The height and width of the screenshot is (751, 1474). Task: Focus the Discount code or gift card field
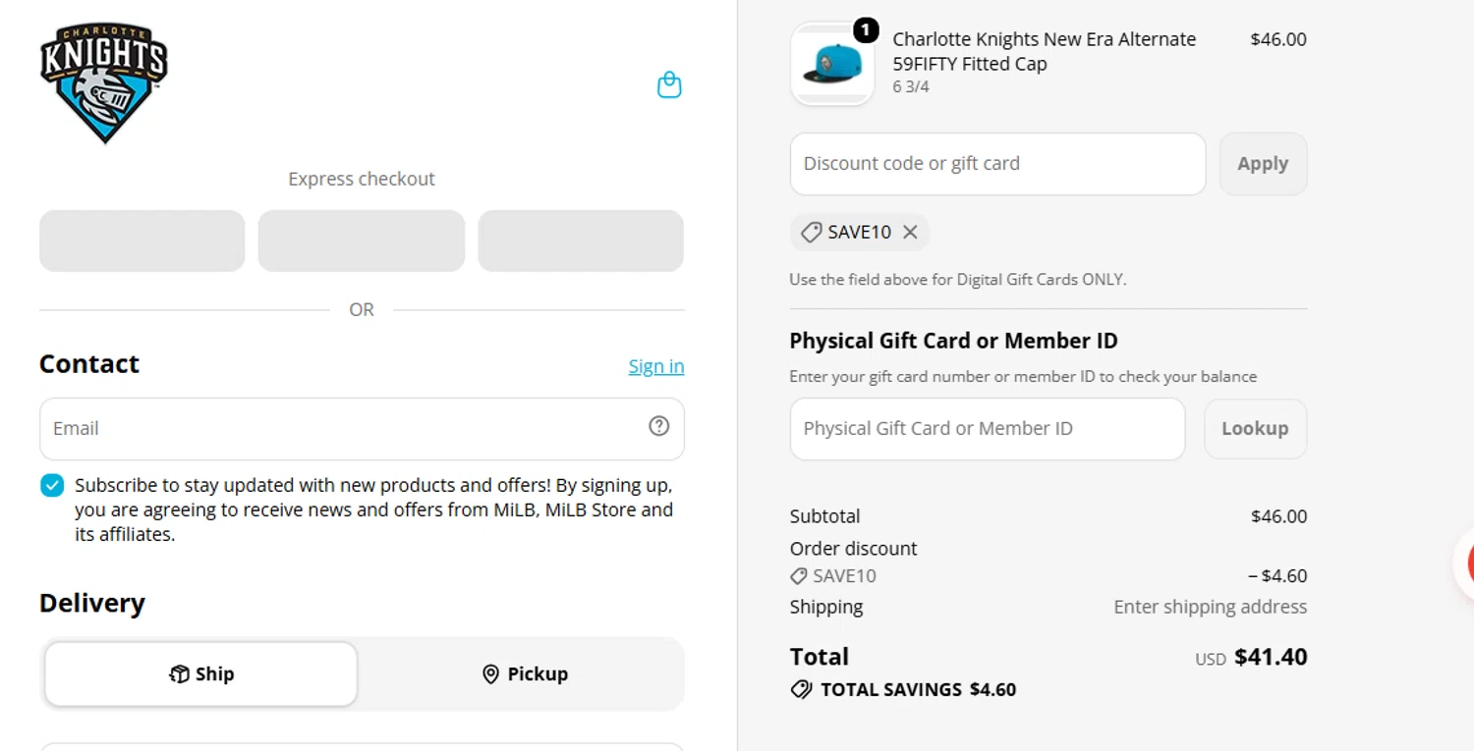point(997,164)
